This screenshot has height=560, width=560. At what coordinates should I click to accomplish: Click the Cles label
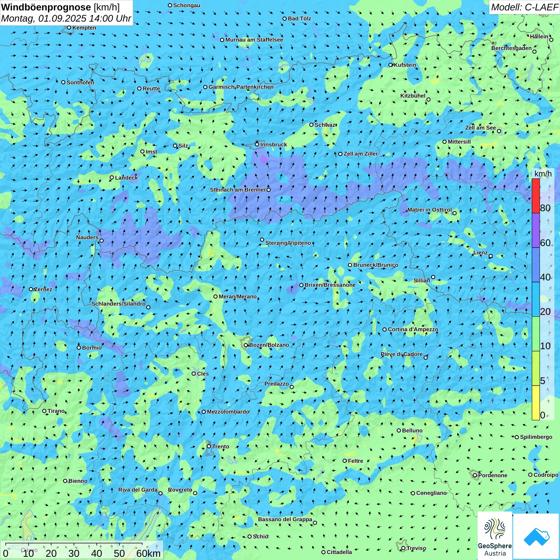pos(203,374)
